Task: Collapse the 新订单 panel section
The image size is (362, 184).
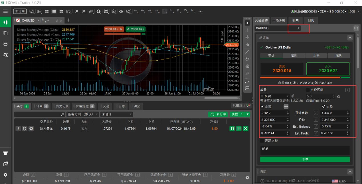Action: point(350,38)
